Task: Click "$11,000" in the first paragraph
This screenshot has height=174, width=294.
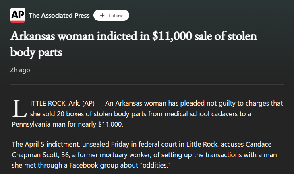Action: 110,124
